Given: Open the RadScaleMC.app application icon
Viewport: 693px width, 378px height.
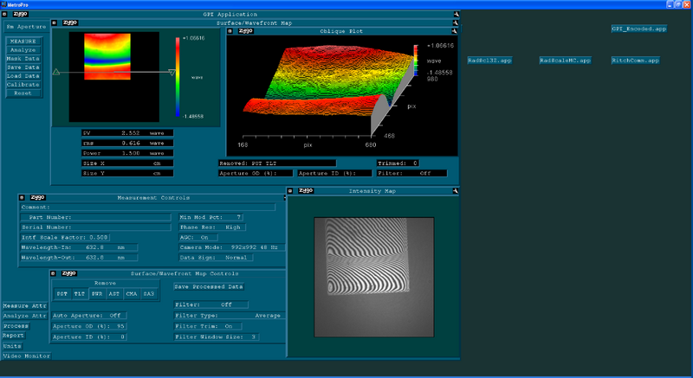Looking at the screenshot, I should coord(566,61).
